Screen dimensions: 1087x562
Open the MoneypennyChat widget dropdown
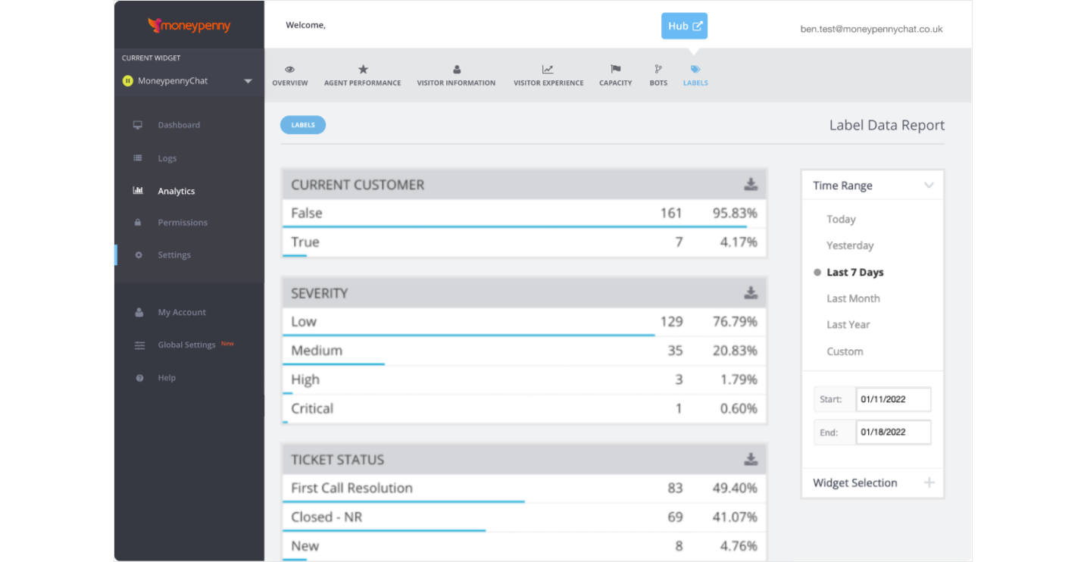pos(248,81)
